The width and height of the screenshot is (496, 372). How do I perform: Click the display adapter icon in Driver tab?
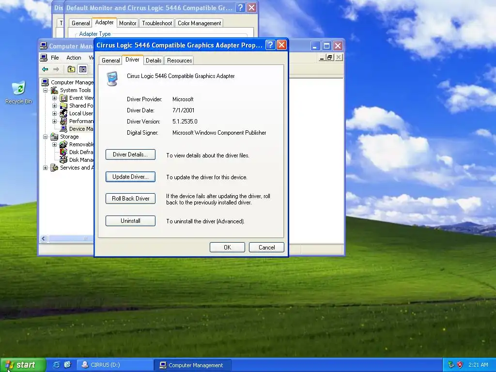(x=112, y=78)
